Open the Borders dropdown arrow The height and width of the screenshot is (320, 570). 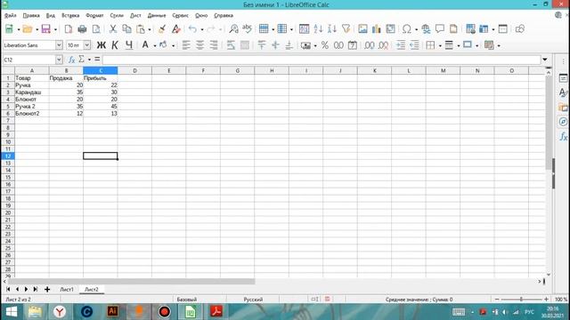440,45
